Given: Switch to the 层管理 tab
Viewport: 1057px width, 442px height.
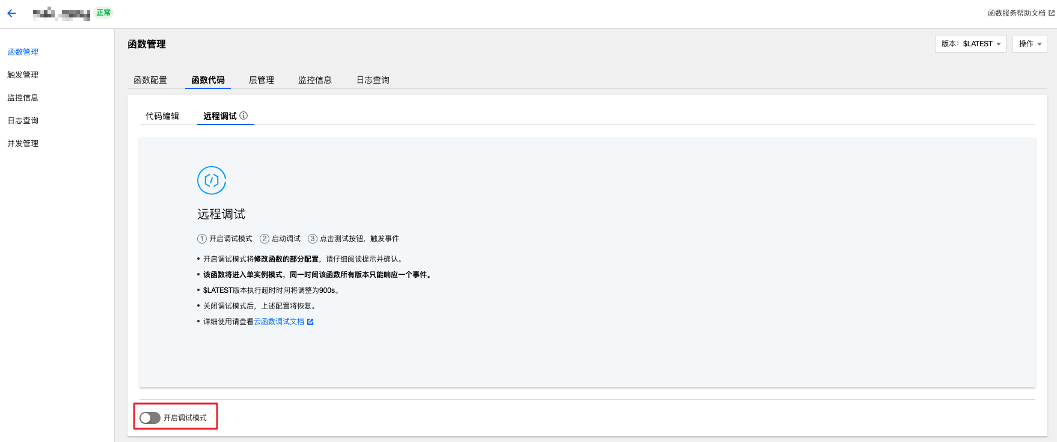Looking at the screenshot, I should coord(262,80).
